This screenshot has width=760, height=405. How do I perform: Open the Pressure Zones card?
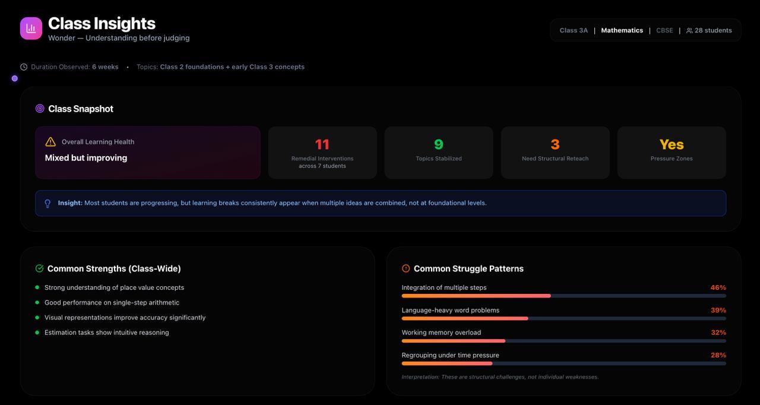672,153
